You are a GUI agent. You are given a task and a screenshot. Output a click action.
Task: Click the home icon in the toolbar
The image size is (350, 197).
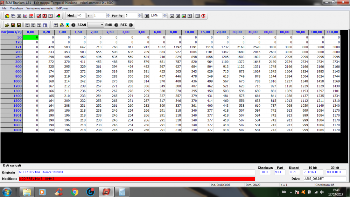7,16
